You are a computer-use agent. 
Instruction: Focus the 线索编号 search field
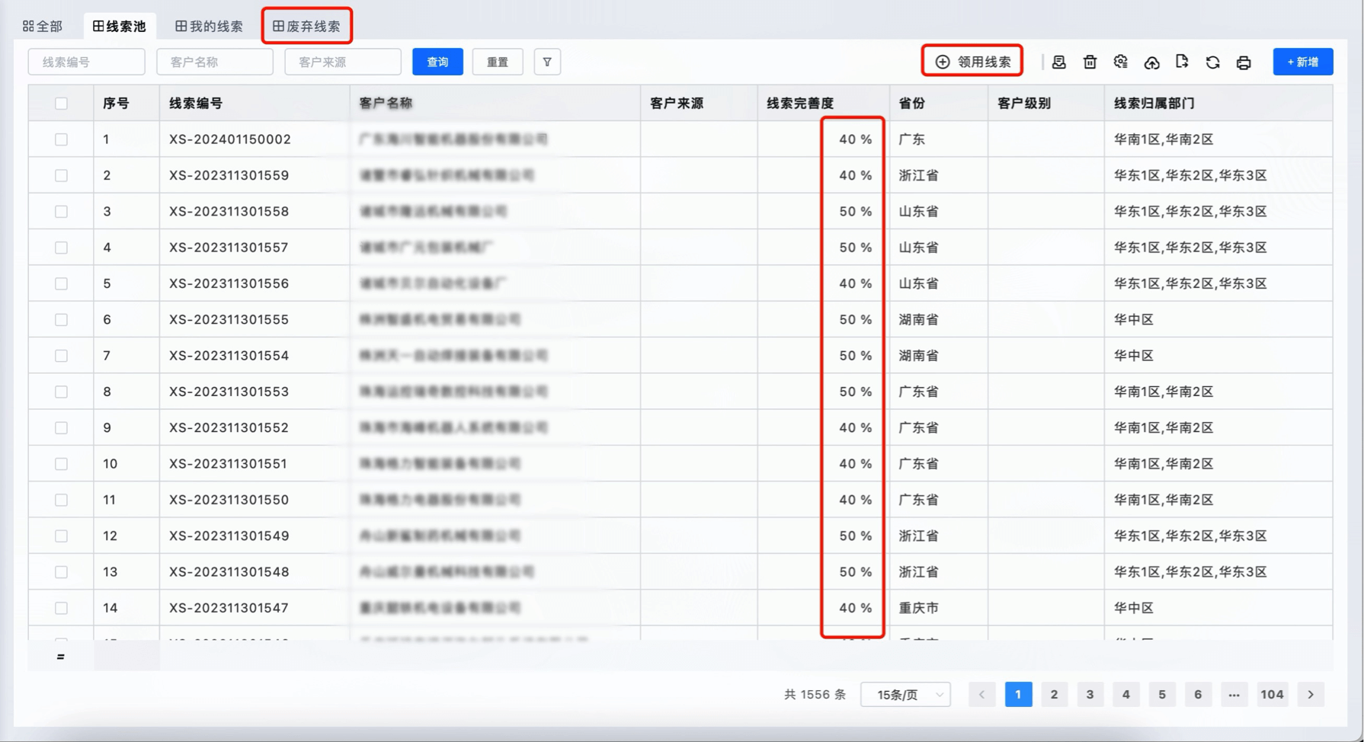pyautogui.click(x=86, y=62)
